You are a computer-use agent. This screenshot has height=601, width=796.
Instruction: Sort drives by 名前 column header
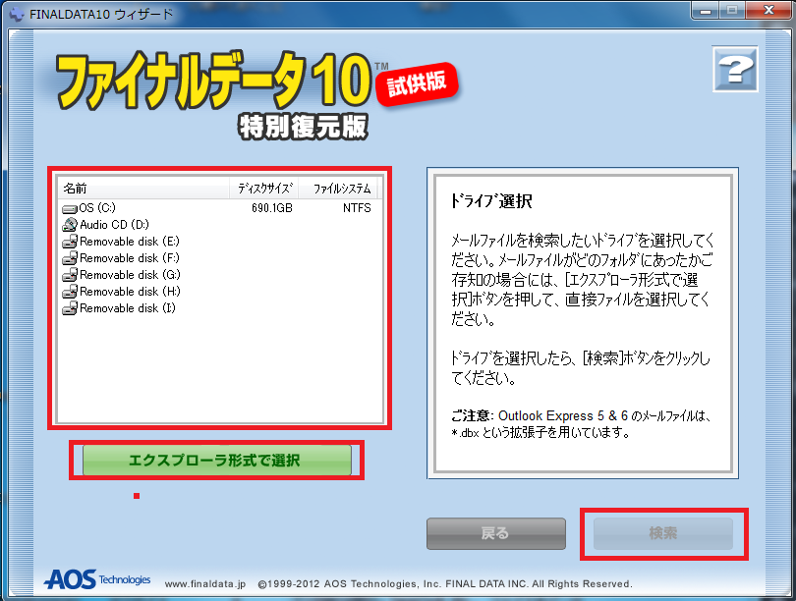pyautogui.click(x=143, y=189)
